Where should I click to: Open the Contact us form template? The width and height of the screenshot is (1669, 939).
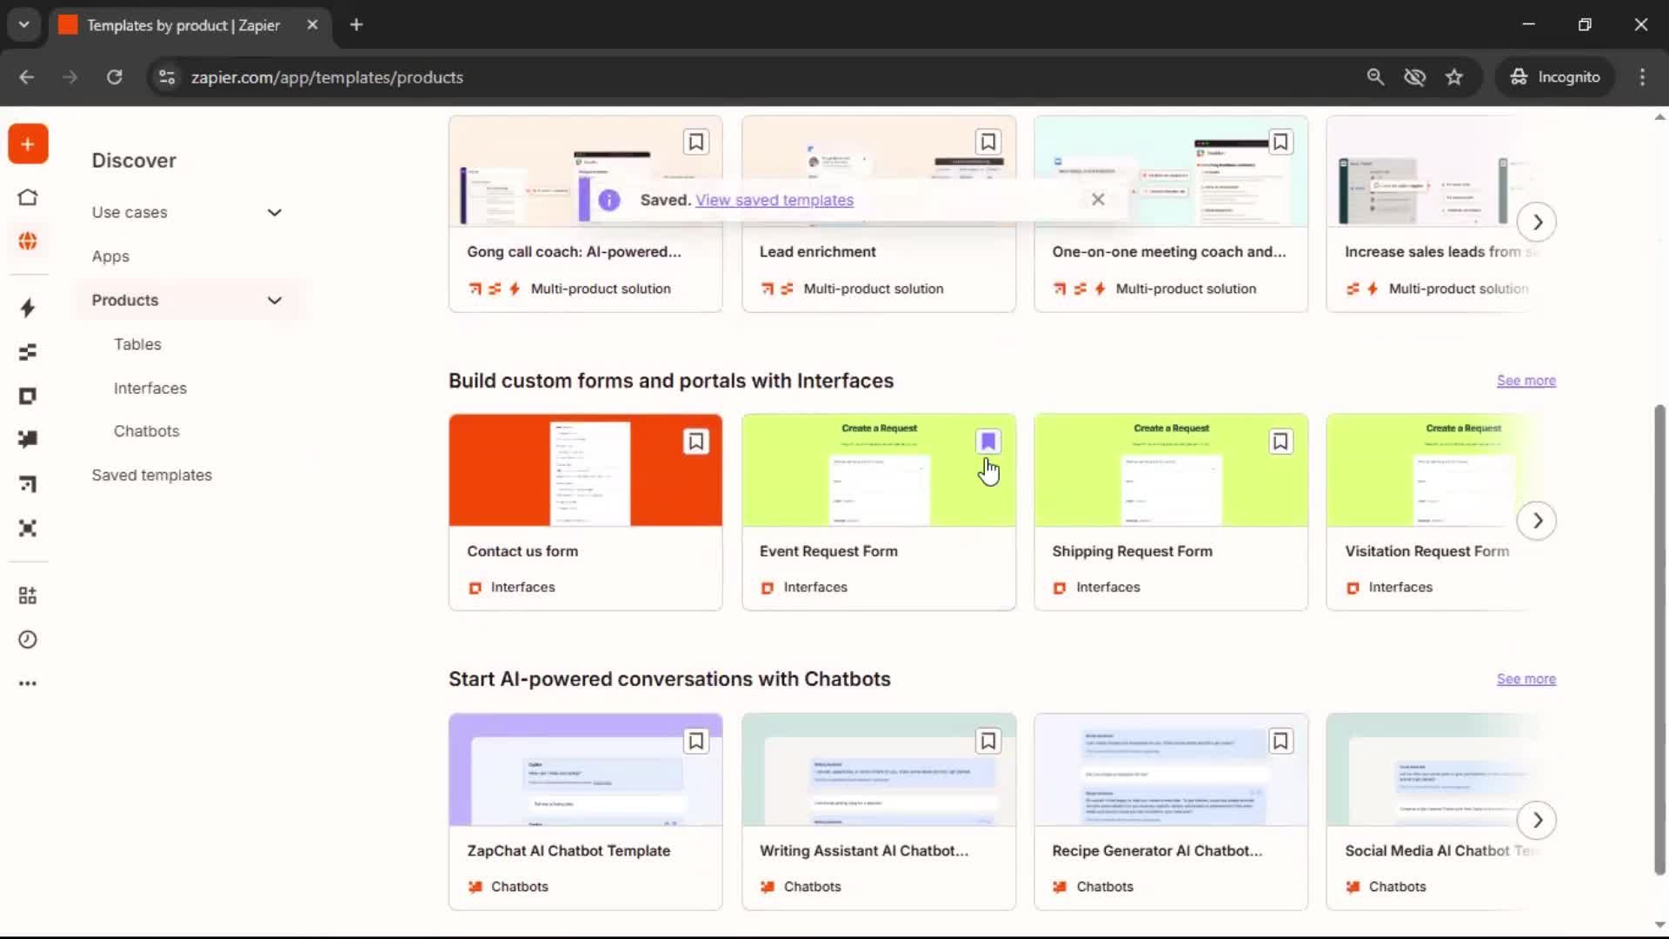tap(585, 512)
